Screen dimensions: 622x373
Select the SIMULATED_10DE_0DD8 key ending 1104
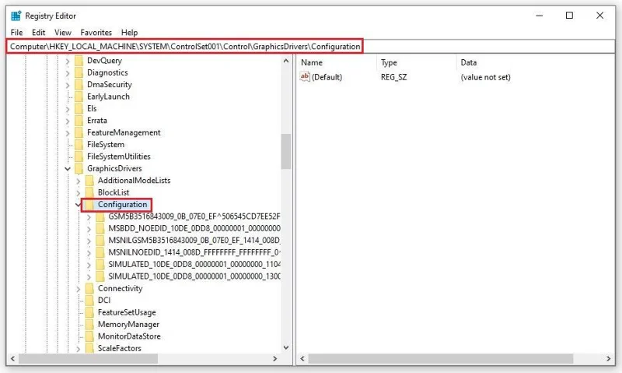pyautogui.click(x=194, y=264)
